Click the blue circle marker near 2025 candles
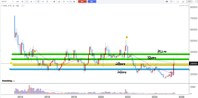198x98 pixels. coord(170,72)
